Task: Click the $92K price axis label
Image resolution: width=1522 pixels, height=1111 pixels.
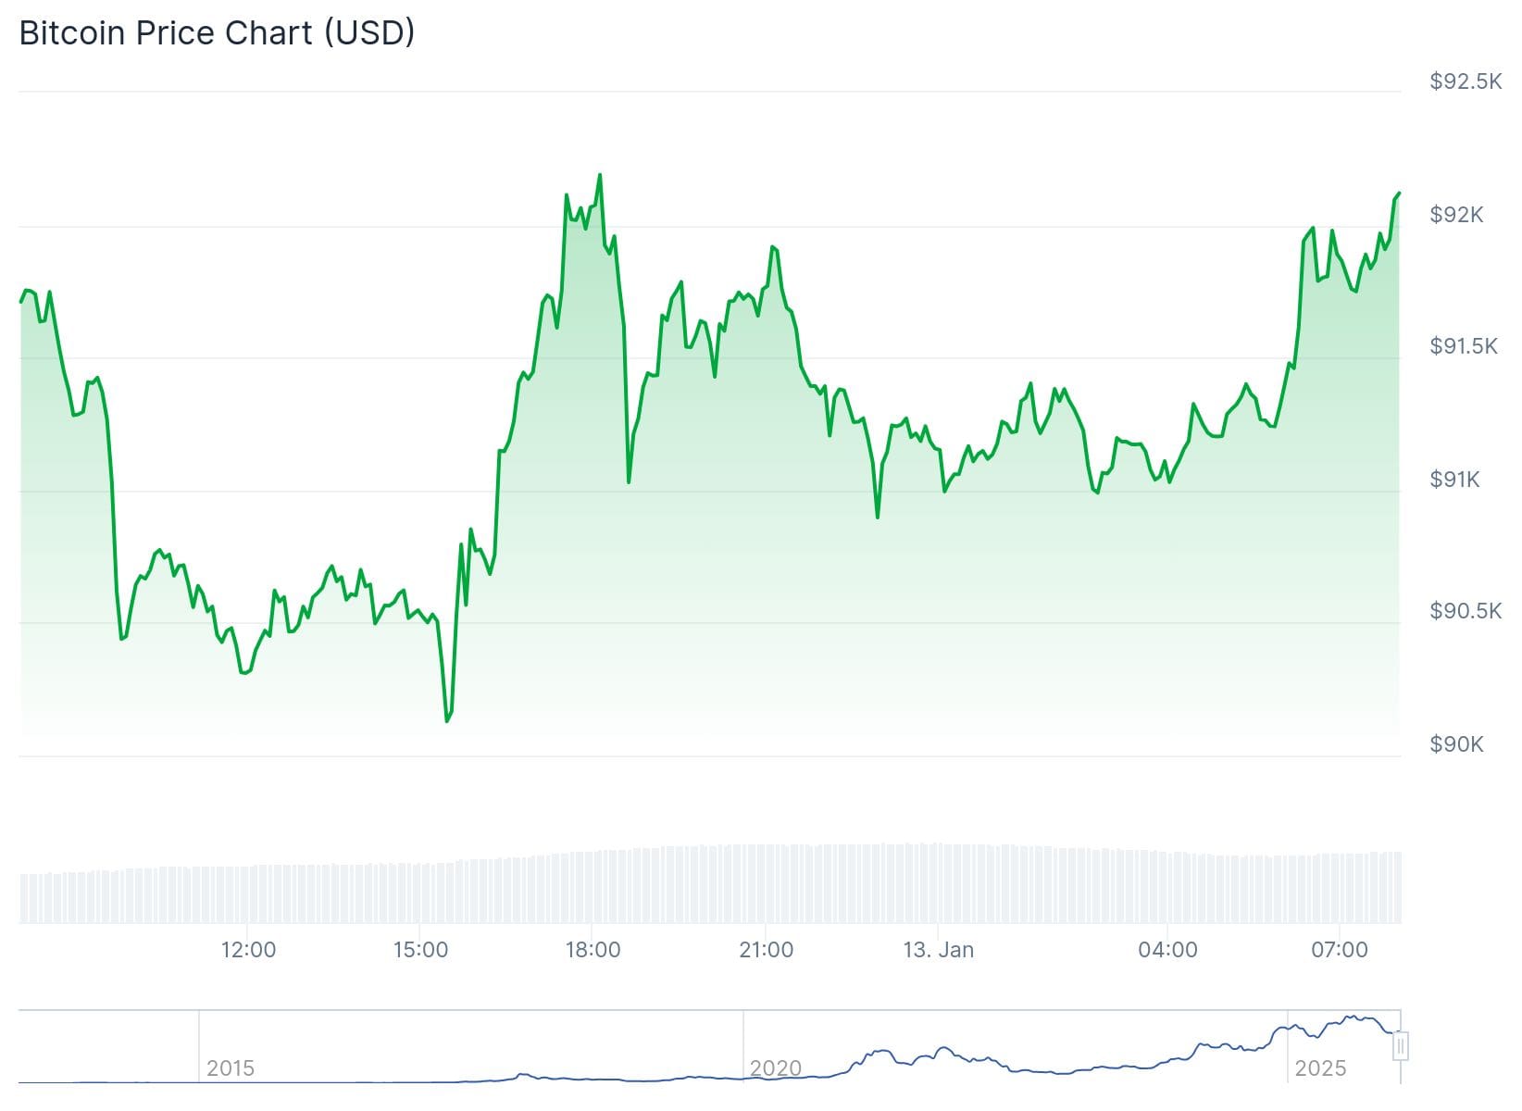Action: coord(1456,215)
